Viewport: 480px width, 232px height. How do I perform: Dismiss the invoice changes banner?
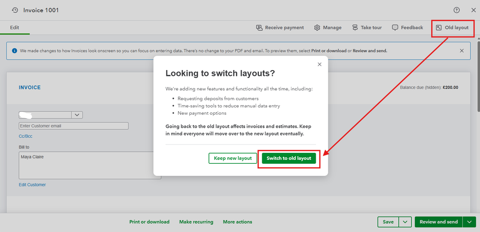(x=462, y=50)
